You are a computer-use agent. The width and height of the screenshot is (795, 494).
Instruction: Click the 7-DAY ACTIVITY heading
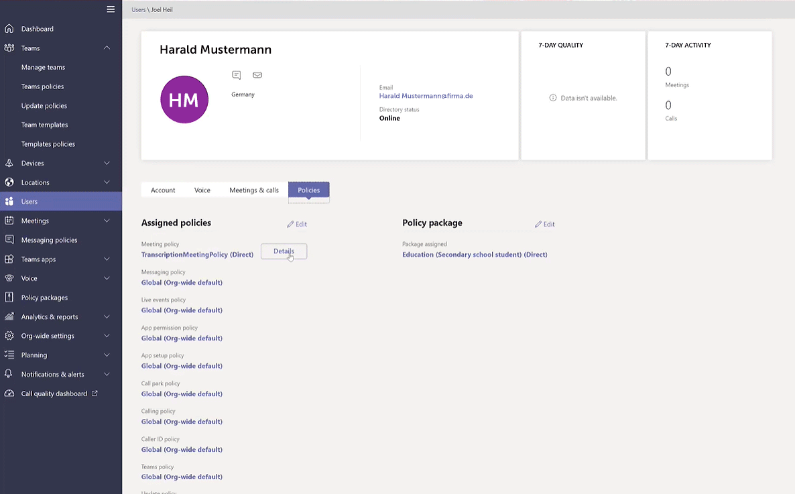(x=688, y=45)
